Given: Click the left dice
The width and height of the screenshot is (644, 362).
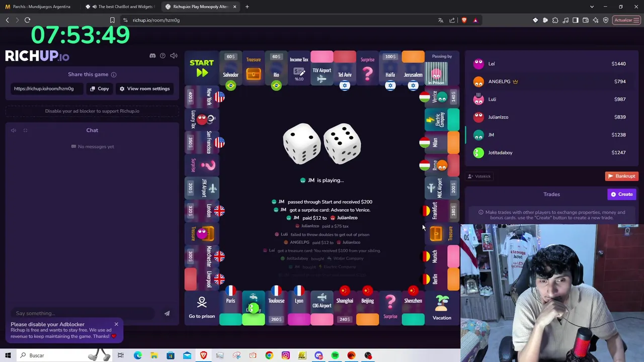Looking at the screenshot, I should pos(301,144).
